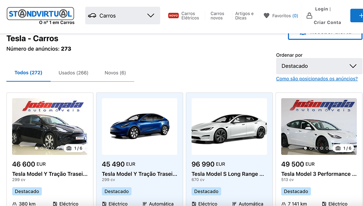Click the Tesla - Carros heading

tap(32, 38)
